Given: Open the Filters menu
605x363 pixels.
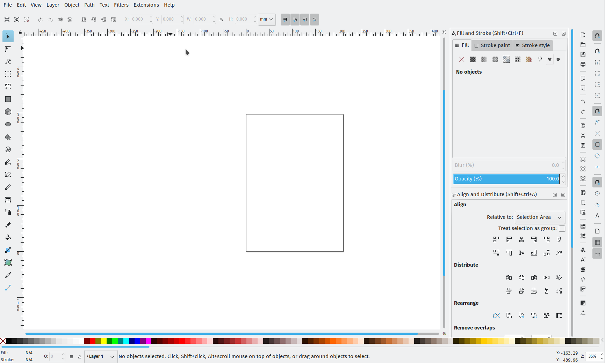Looking at the screenshot, I should [121, 5].
